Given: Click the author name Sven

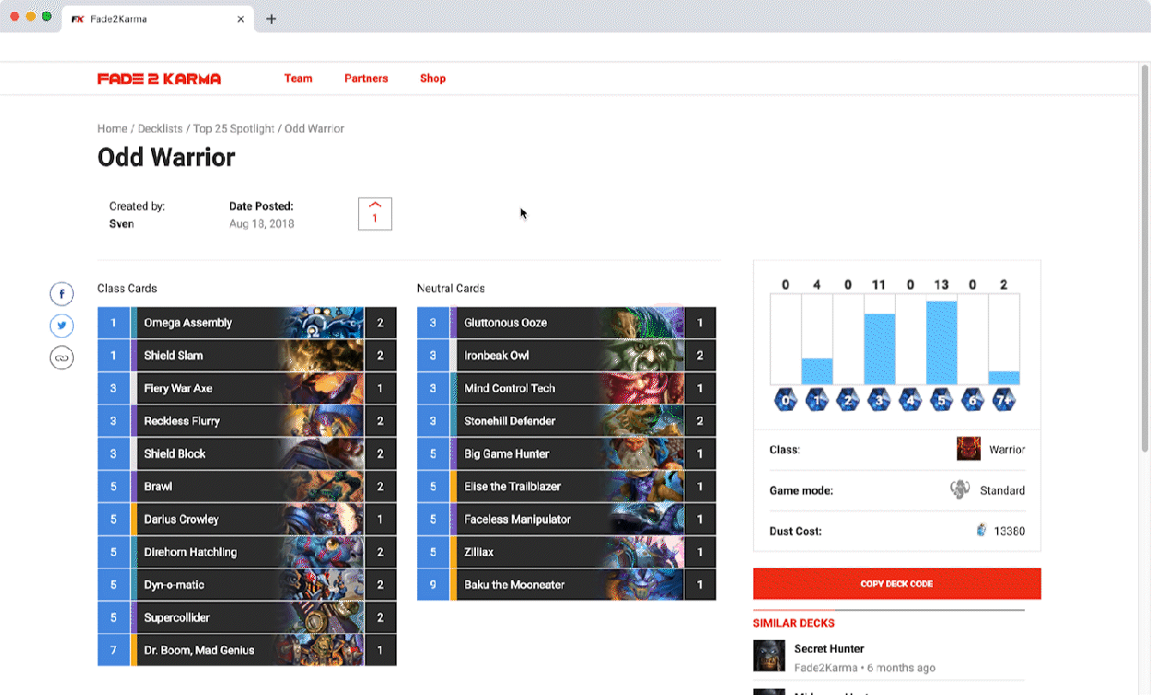Looking at the screenshot, I should (122, 224).
